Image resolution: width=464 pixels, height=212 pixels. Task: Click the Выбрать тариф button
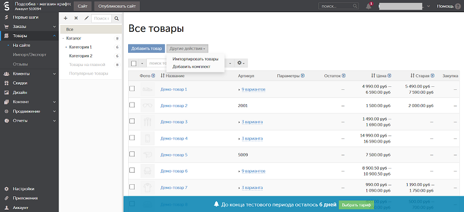click(x=356, y=204)
